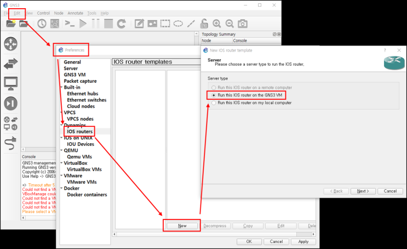407x249 pixels.
Task: Collapse the VMware tree section
Action: pyautogui.click(x=61, y=176)
